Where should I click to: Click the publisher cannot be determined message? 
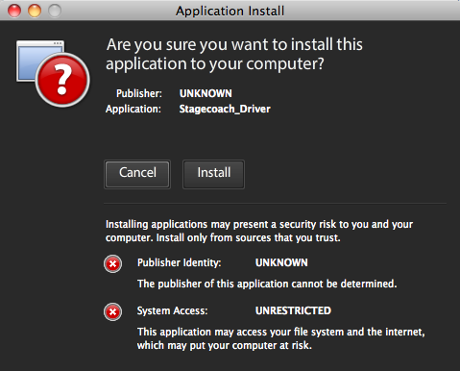pos(267,284)
